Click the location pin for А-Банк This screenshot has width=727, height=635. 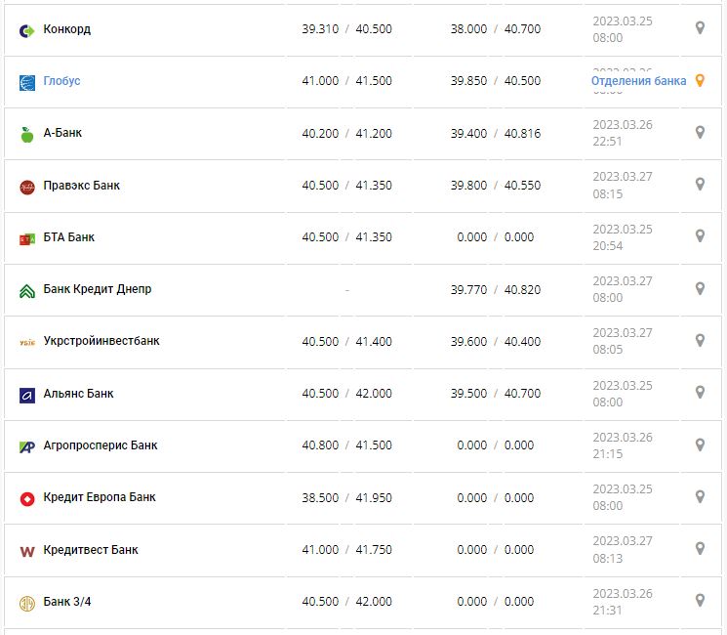click(x=700, y=132)
